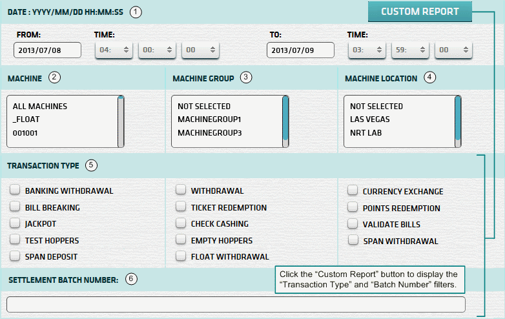Adjust the TO minutes spinner showing 59
The width and height of the screenshot is (505, 319).
point(410,50)
